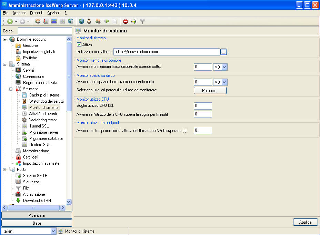The width and height of the screenshot is (320, 235).
Task: Click the Attività ed eventi clock icon
Action: click(24, 114)
